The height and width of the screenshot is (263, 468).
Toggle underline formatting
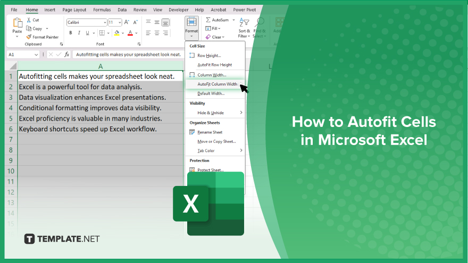[x=87, y=33]
